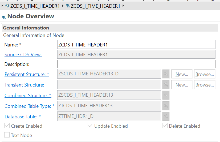The image size is (220, 142).
Task: Toggle the Update Enabled checkbox
Action: 90,126
